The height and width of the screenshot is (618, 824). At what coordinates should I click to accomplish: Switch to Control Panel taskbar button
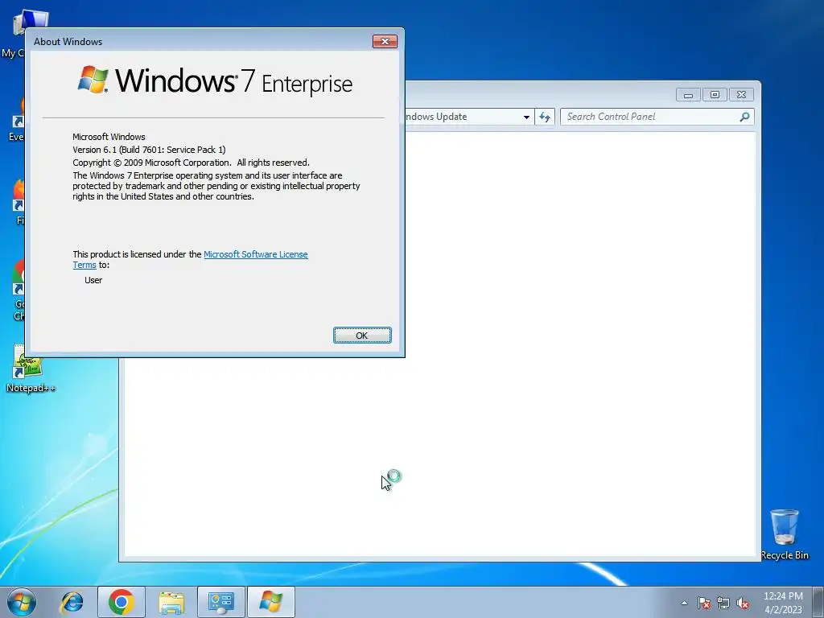(x=221, y=602)
